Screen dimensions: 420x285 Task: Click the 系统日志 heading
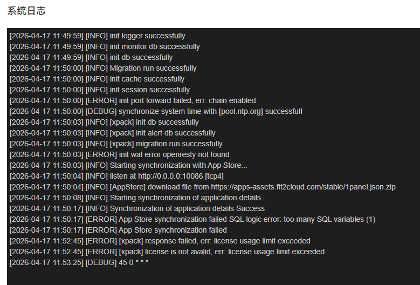click(26, 11)
